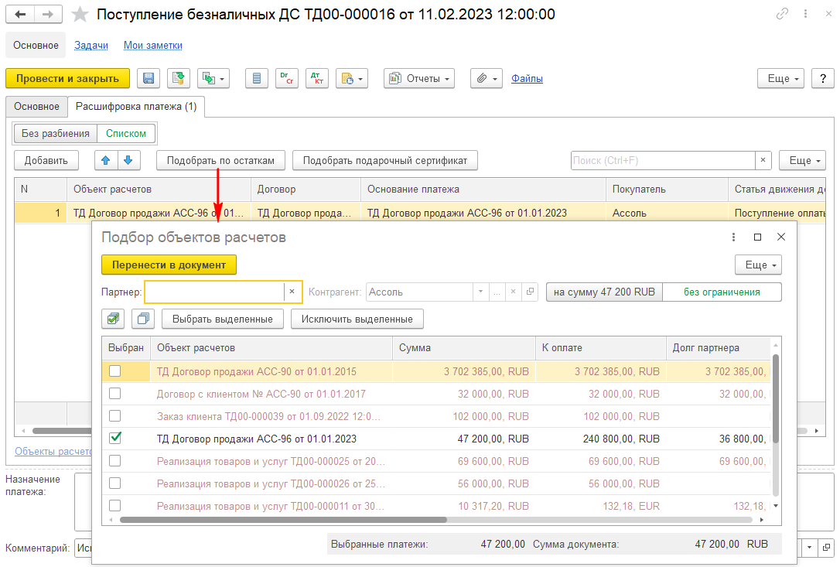Viewport: 840px width, 567px height.
Task: Select checkbox for Заказ клиента ТД00-000039
Action: [x=115, y=416]
